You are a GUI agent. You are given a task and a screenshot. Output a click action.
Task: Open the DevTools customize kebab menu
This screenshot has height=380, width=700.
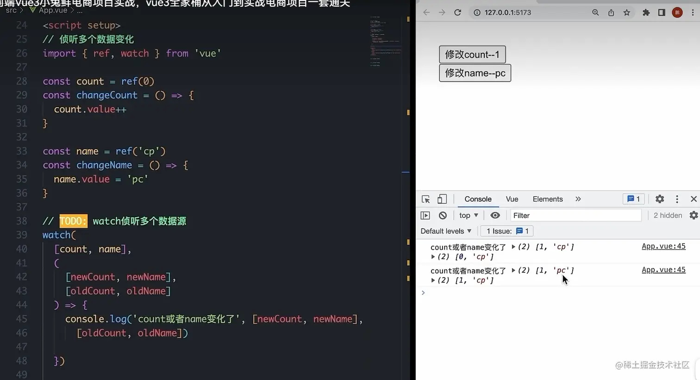pos(677,199)
